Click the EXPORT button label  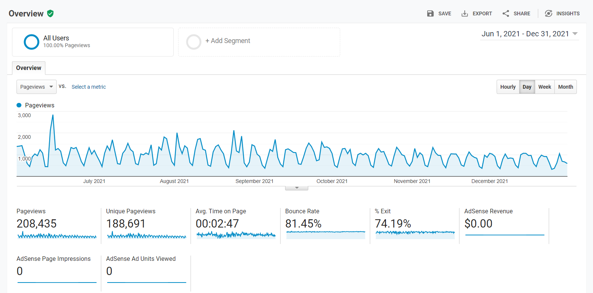(482, 13)
